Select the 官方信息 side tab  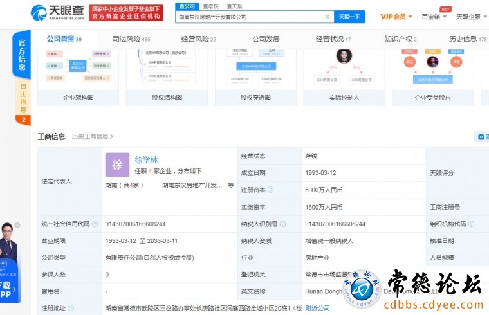pos(21,55)
